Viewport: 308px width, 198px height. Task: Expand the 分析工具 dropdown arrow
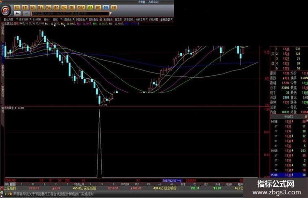147,20
